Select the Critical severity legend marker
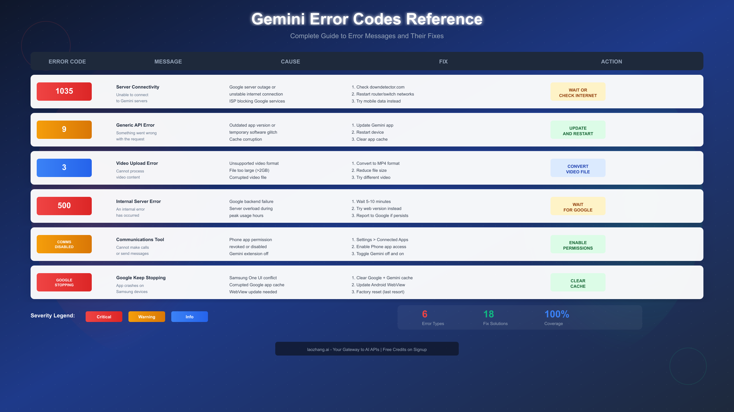 [x=104, y=316]
